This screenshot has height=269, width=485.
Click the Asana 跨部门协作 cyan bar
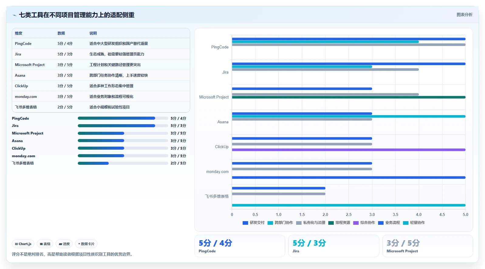click(349, 116)
